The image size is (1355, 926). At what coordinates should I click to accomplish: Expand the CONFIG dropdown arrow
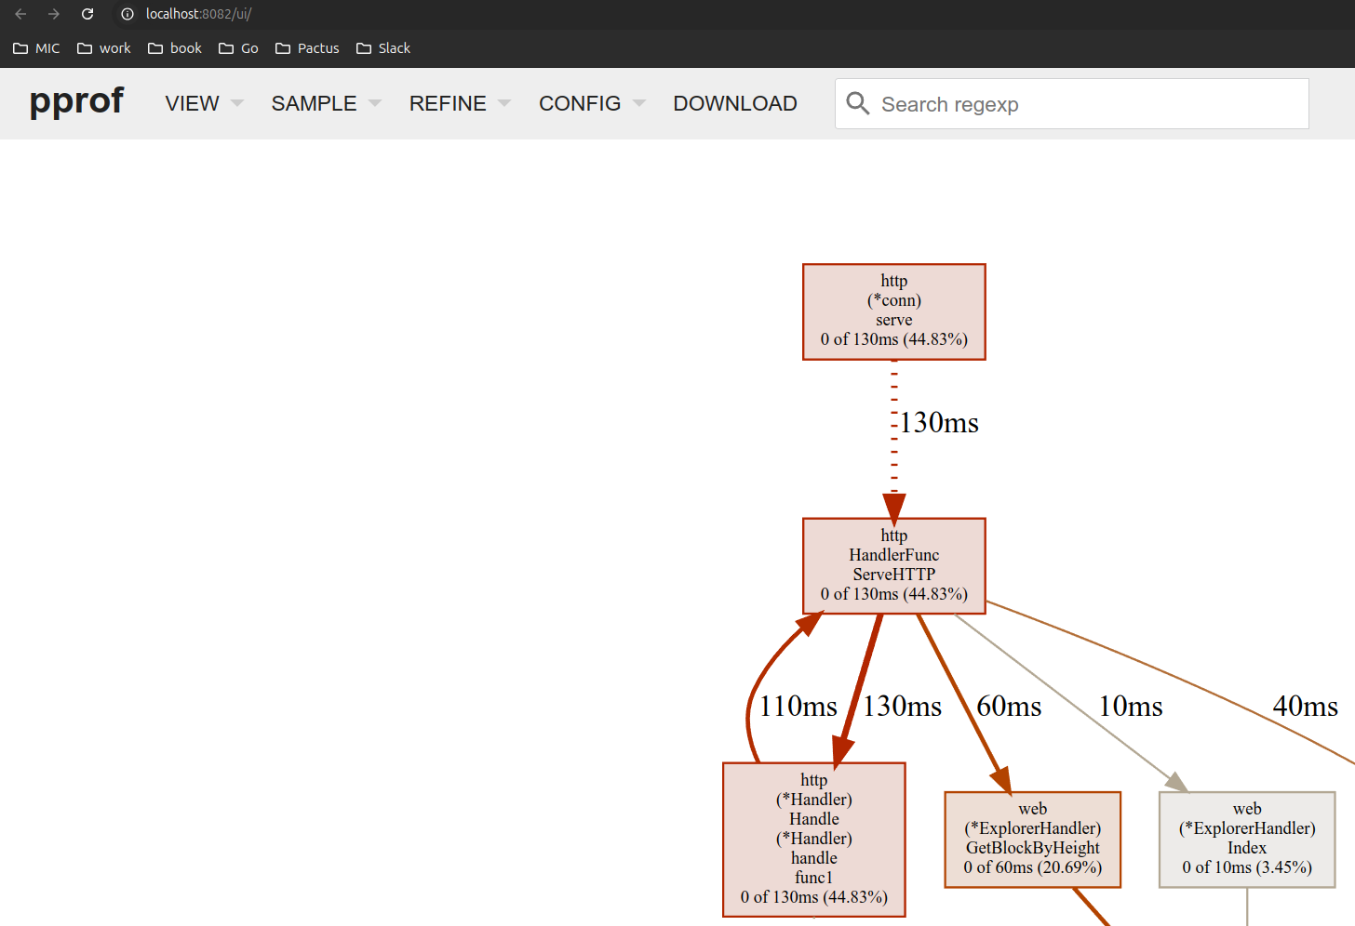[639, 103]
